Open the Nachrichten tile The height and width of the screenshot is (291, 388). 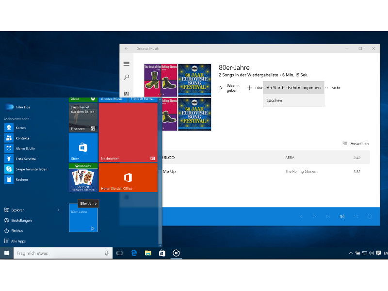[128, 132]
